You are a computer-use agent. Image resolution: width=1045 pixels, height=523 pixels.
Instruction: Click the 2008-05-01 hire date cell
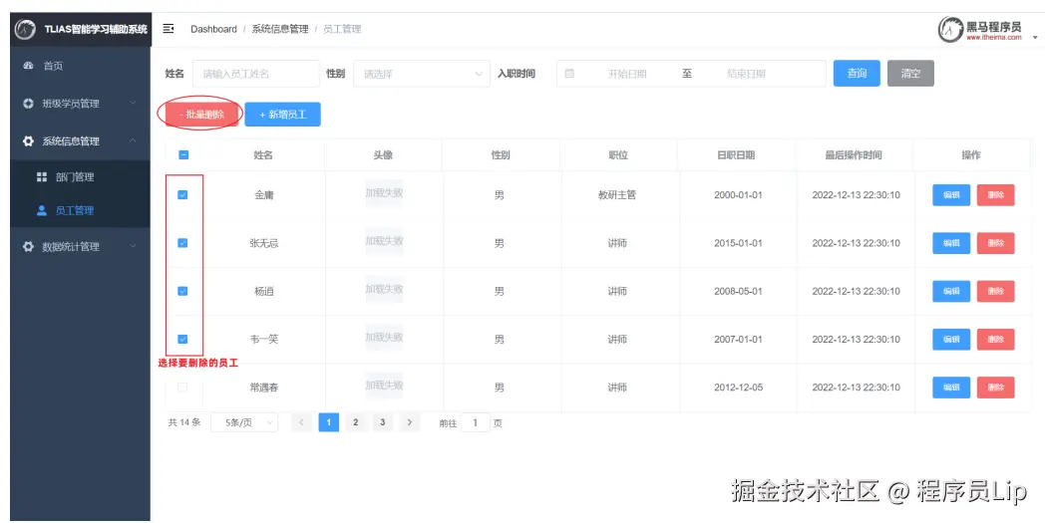pyautogui.click(x=738, y=291)
